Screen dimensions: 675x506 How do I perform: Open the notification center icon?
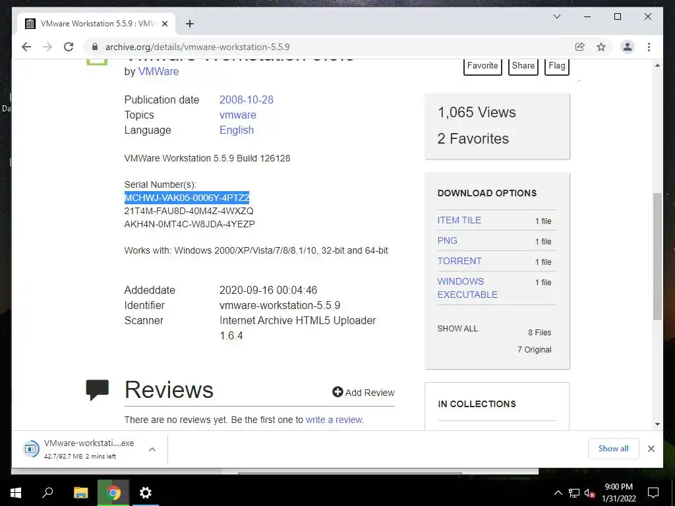[653, 493]
